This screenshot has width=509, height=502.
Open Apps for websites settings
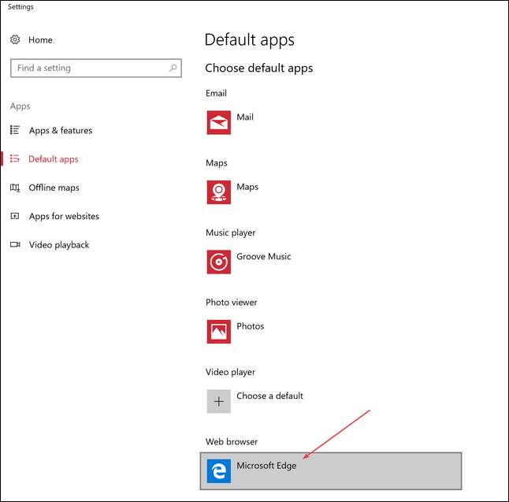click(64, 216)
